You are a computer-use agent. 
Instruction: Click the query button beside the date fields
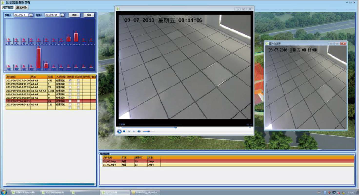(x=74, y=15)
